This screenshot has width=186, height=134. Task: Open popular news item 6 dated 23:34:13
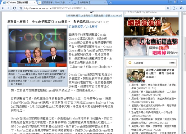click(x=154, y=121)
